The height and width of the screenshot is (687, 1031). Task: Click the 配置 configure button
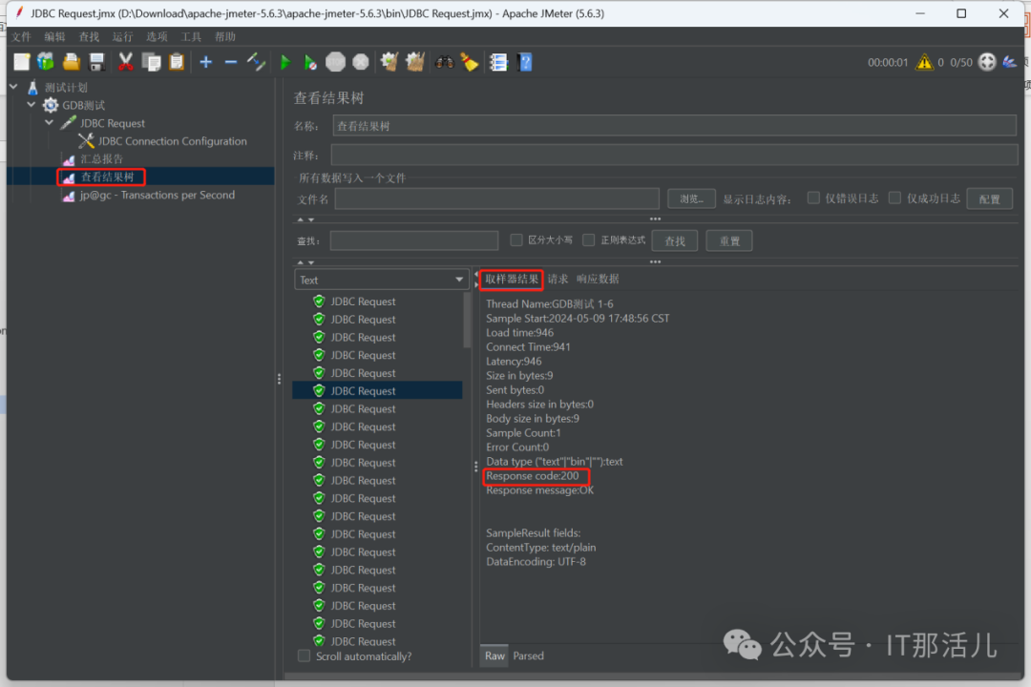(x=989, y=198)
